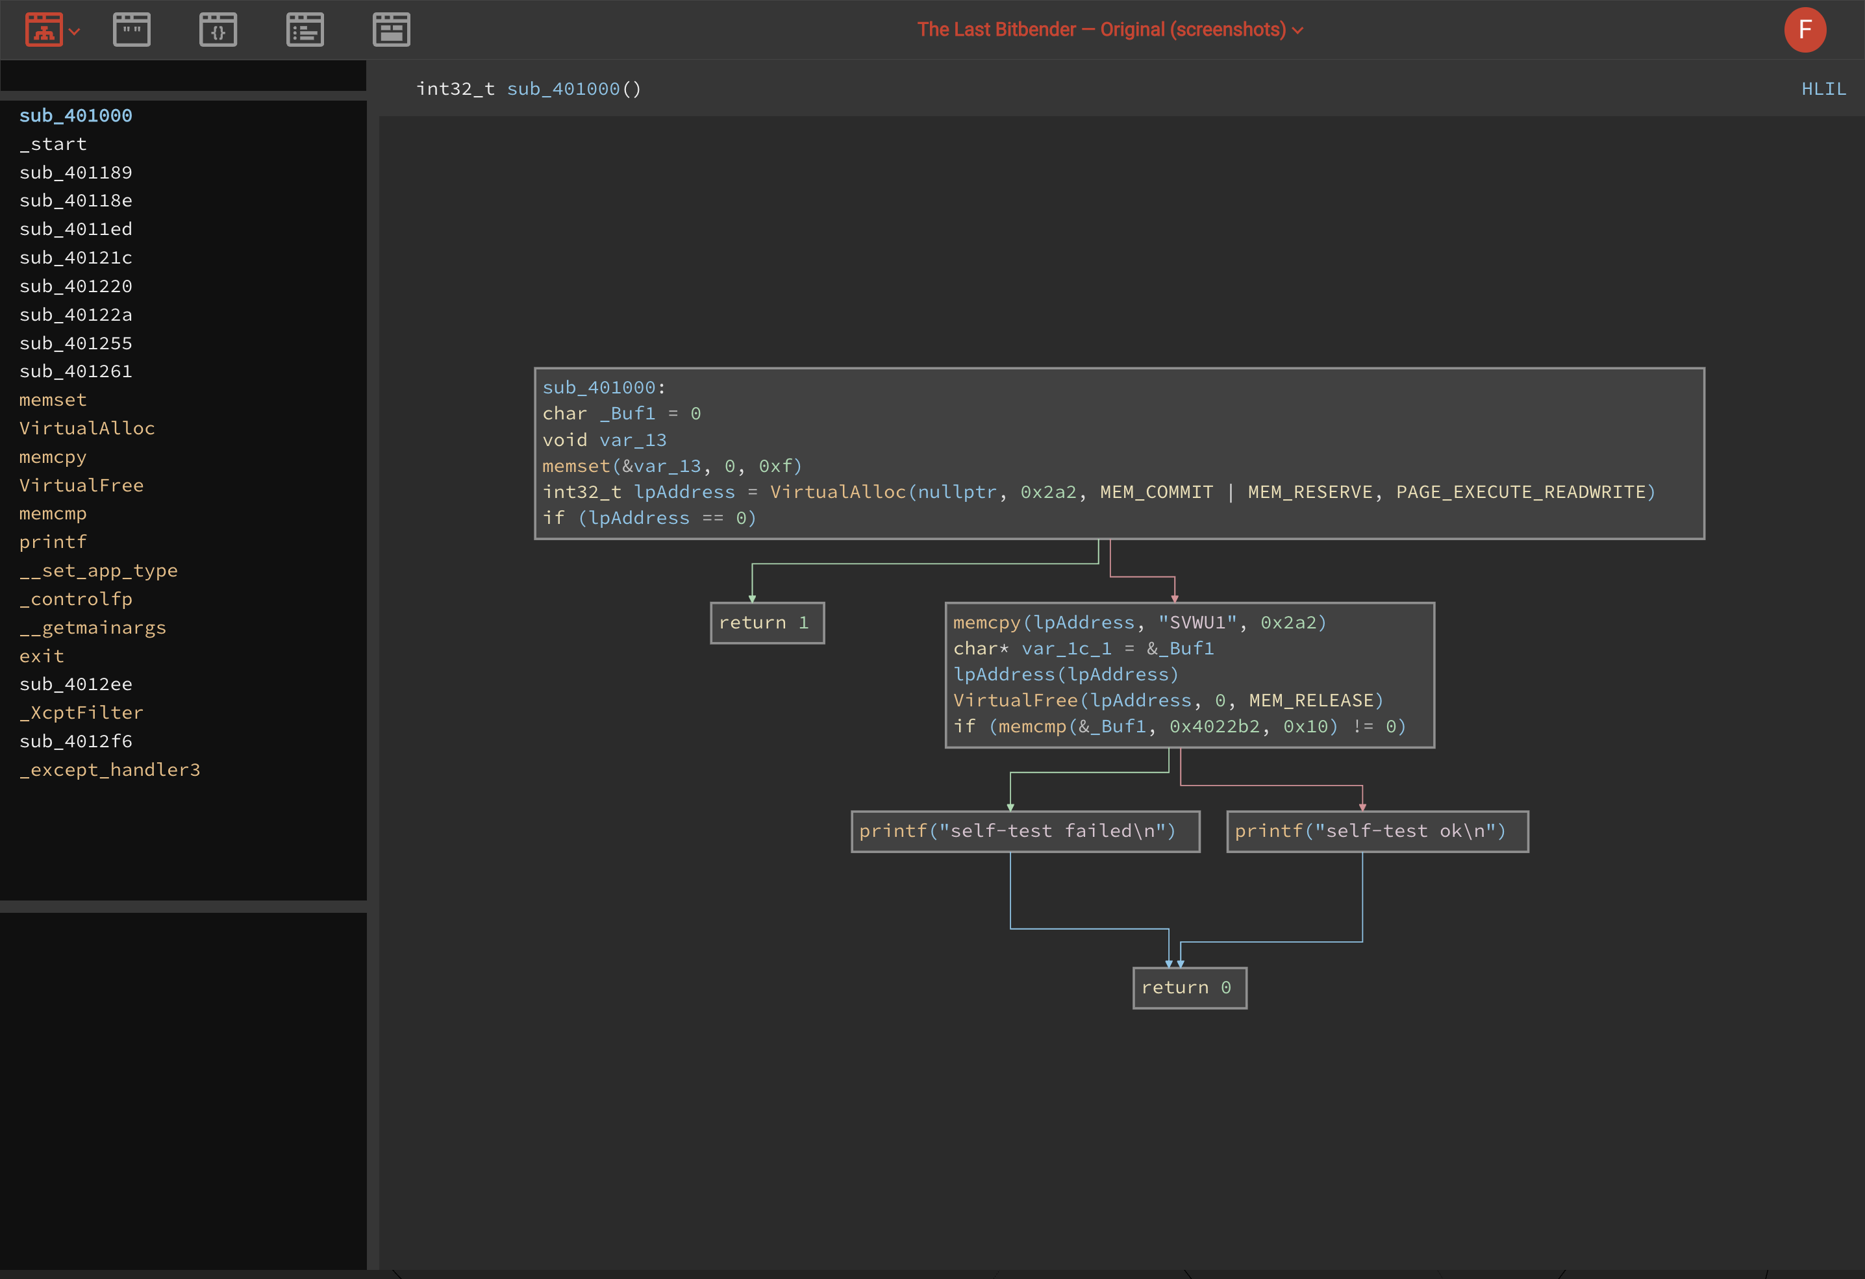
Task: Select sub_40118e in function list
Action: pos(75,201)
